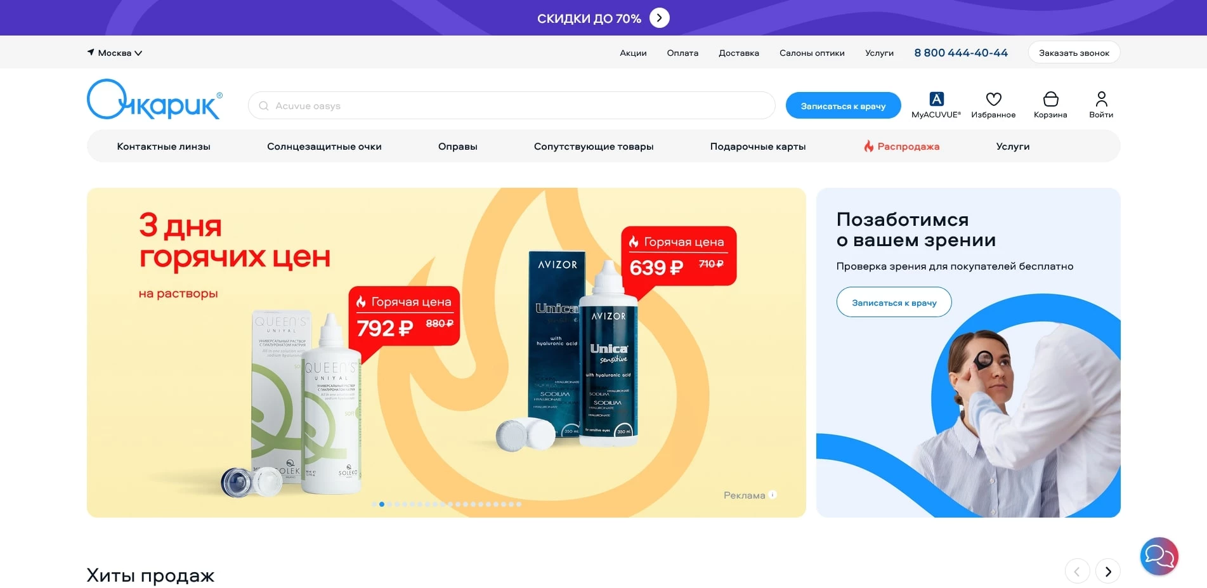Go to next Хиты продаж items arrow
1207x588 pixels.
[x=1108, y=571]
